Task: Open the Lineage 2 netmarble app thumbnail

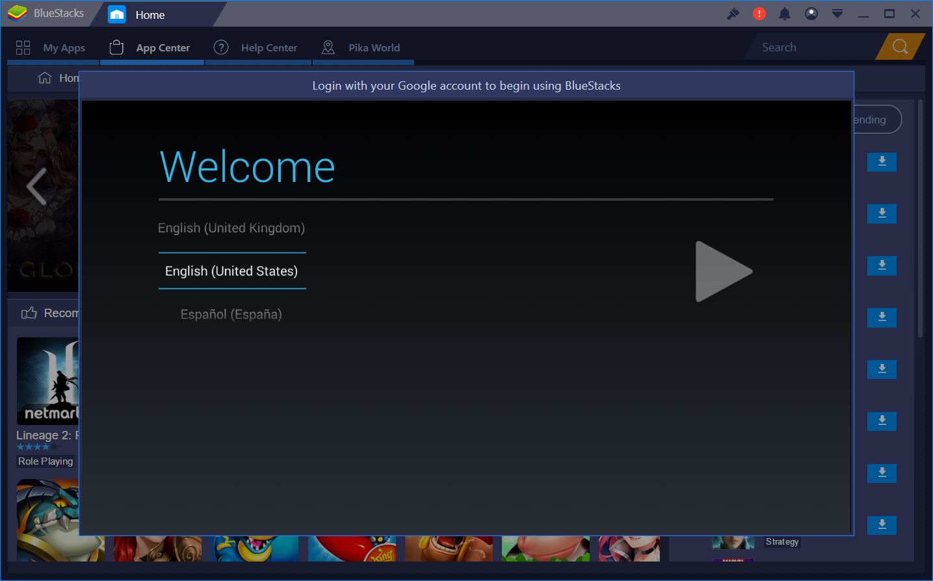Action: pos(47,381)
